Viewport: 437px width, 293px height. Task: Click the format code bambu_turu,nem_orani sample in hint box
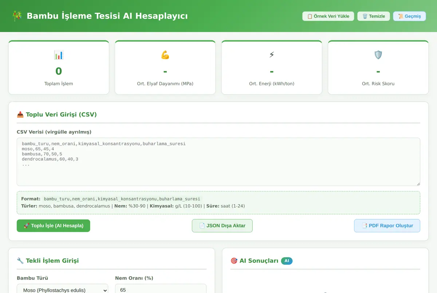(122, 199)
